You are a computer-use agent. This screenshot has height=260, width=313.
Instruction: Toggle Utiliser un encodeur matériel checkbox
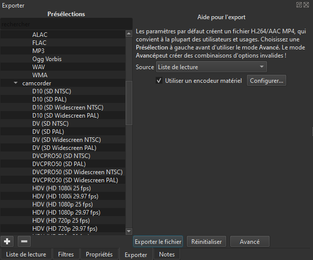[159, 81]
